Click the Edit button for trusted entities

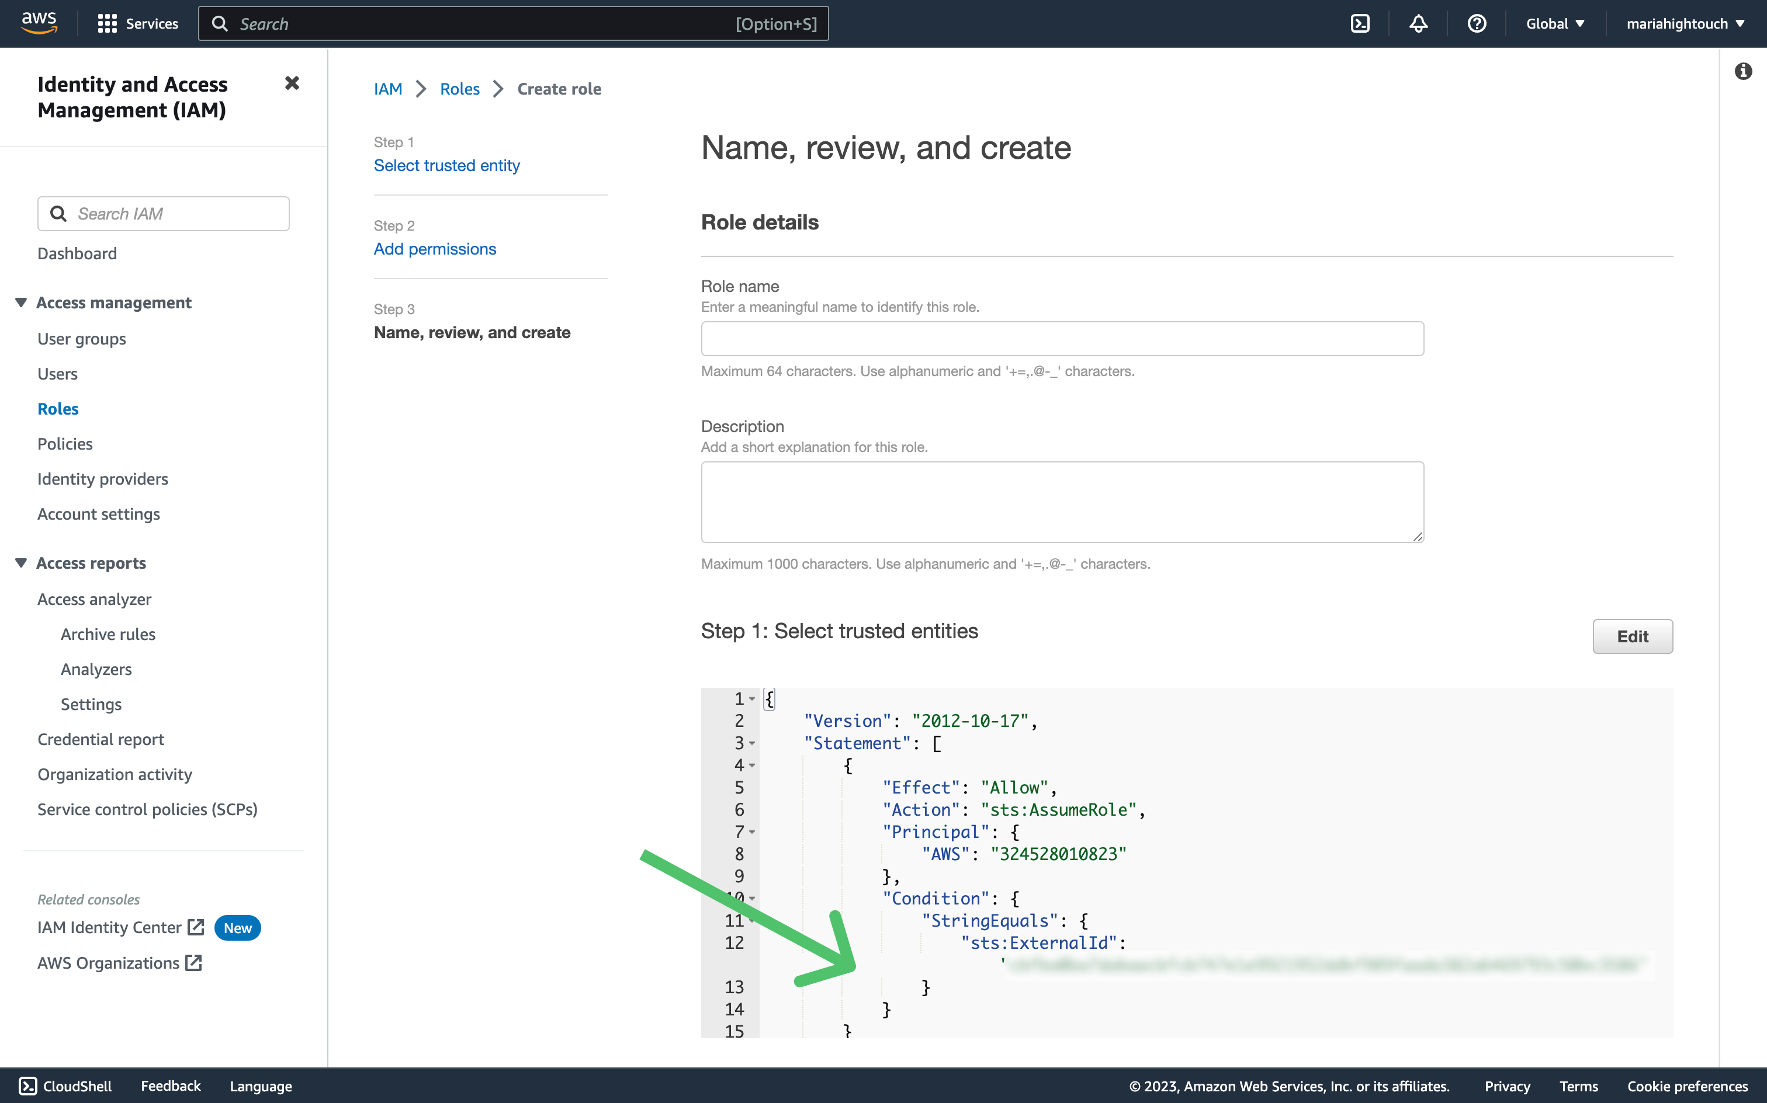coord(1631,636)
